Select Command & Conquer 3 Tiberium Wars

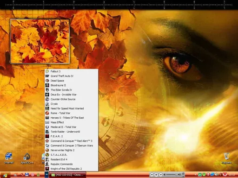(x=72, y=146)
